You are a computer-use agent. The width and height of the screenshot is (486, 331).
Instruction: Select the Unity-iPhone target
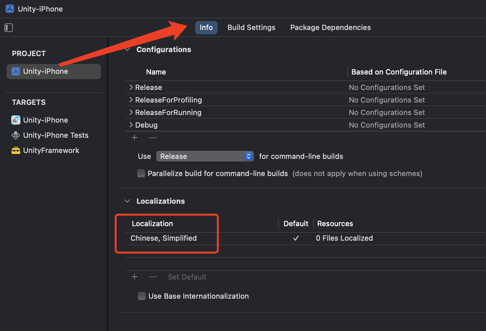(x=40, y=120)
